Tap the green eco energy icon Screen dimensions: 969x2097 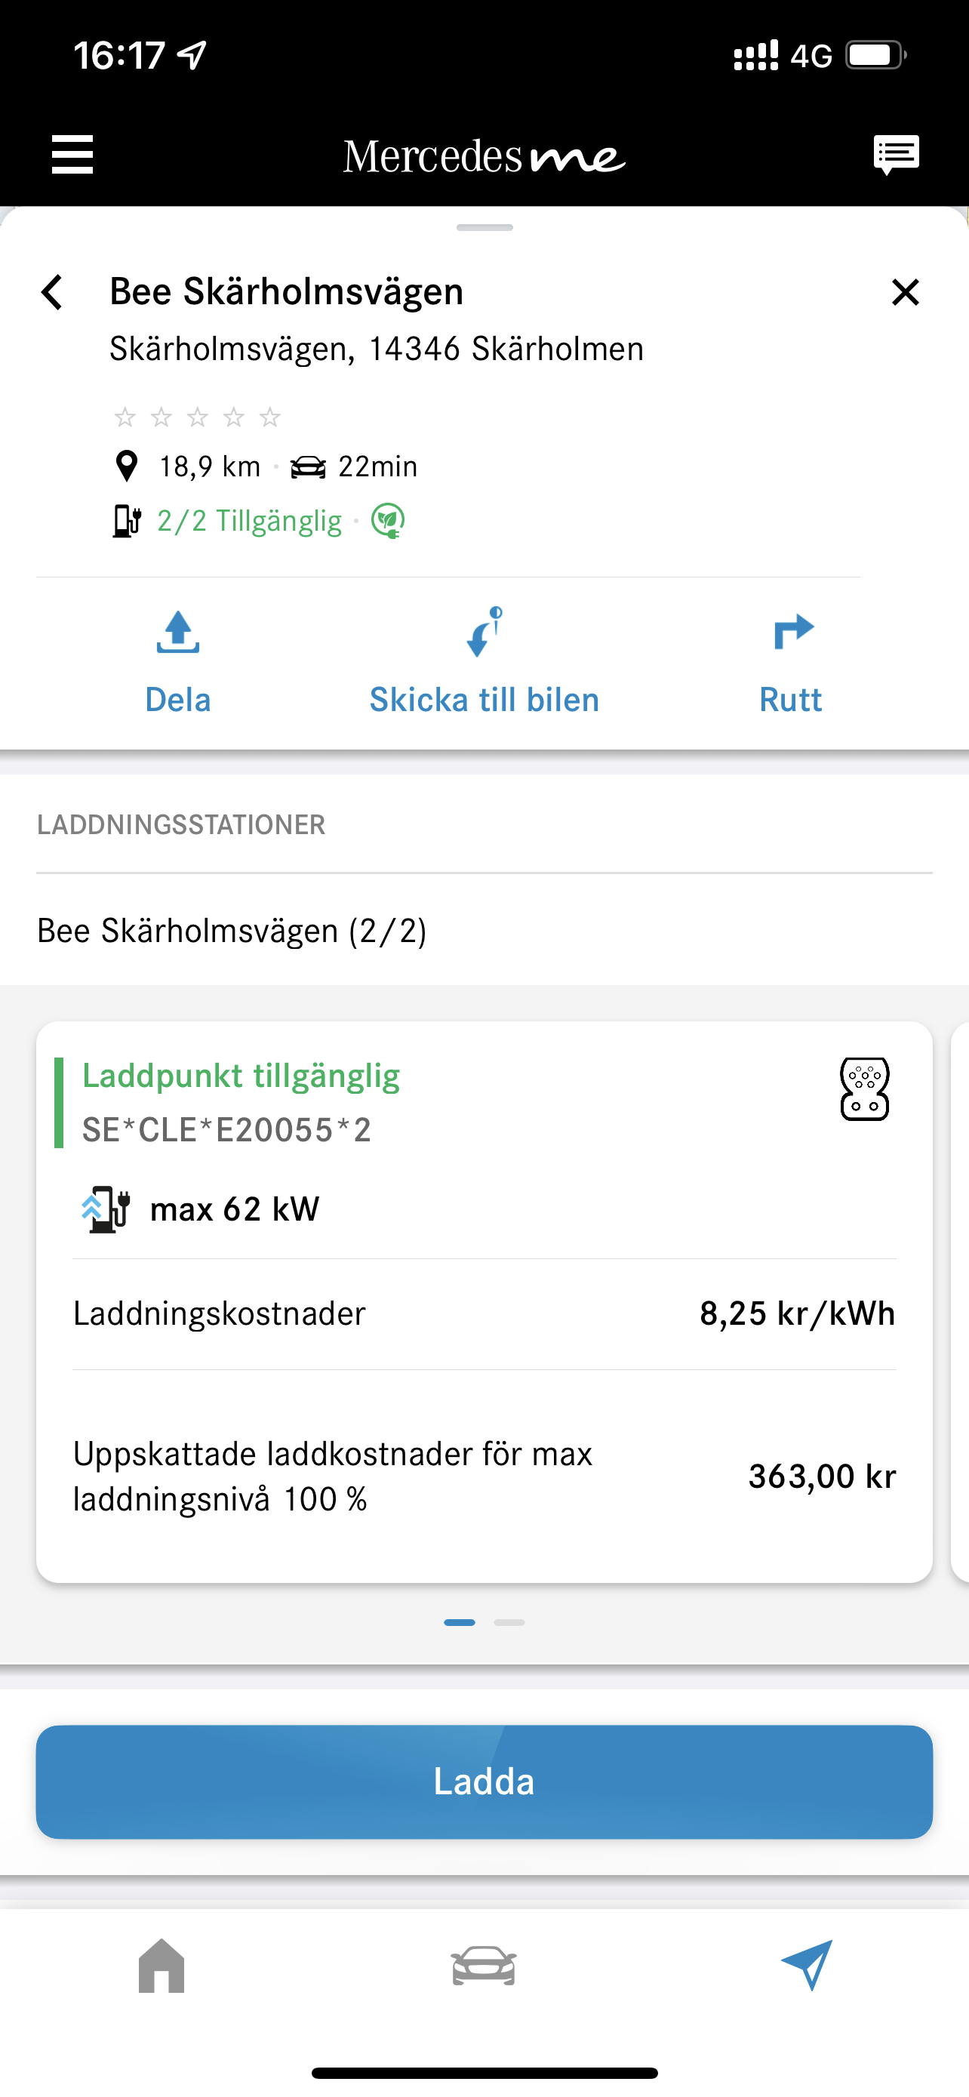tap(388, 521)
